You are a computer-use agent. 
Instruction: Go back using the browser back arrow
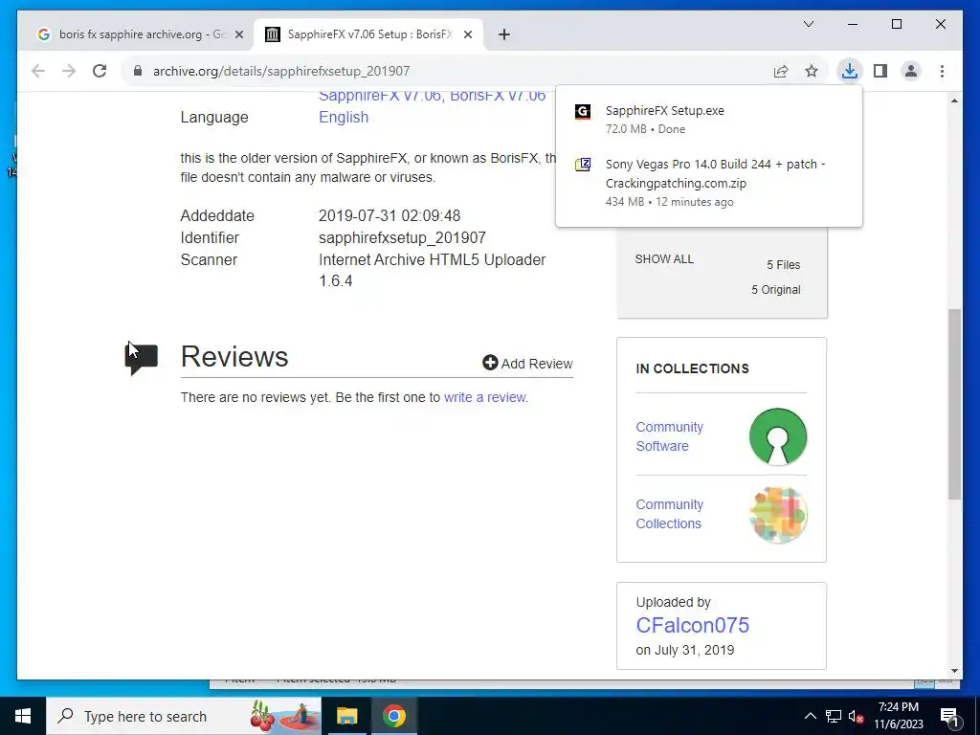click(x=38, y=71)
